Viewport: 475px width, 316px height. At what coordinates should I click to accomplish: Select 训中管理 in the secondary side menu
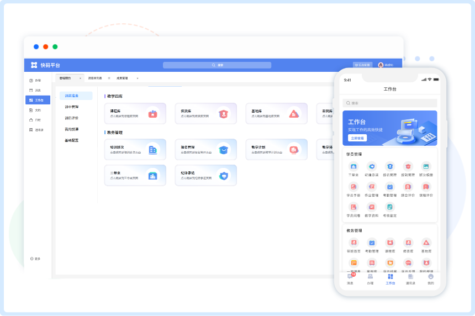tap(72, 107)
